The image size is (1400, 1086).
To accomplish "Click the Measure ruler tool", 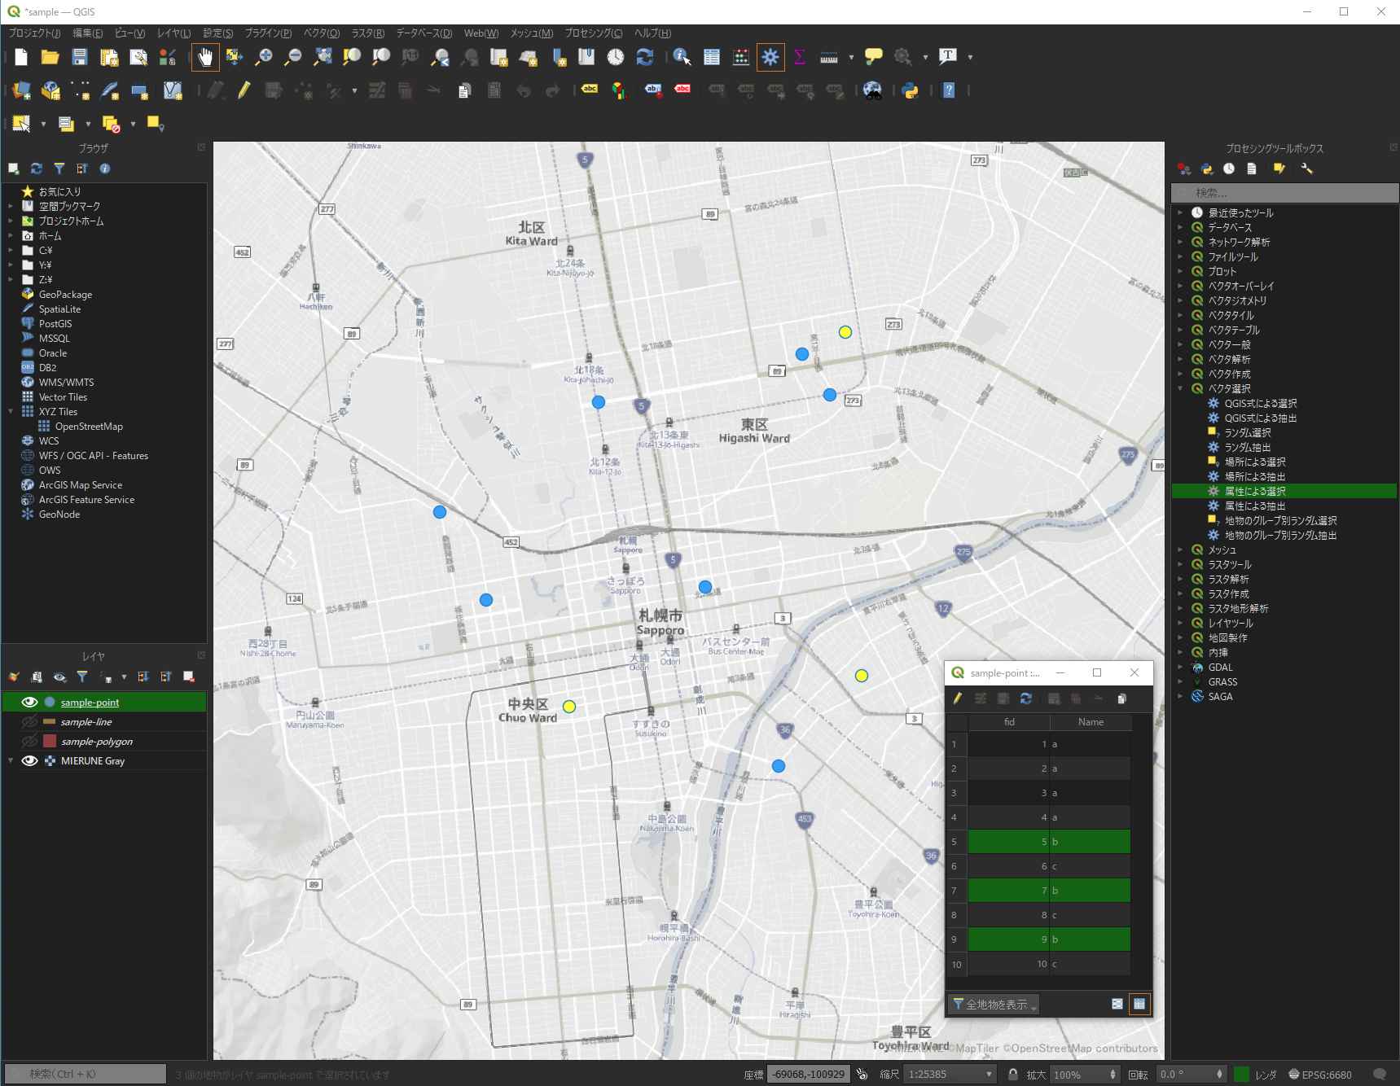I will click(829, 57).
